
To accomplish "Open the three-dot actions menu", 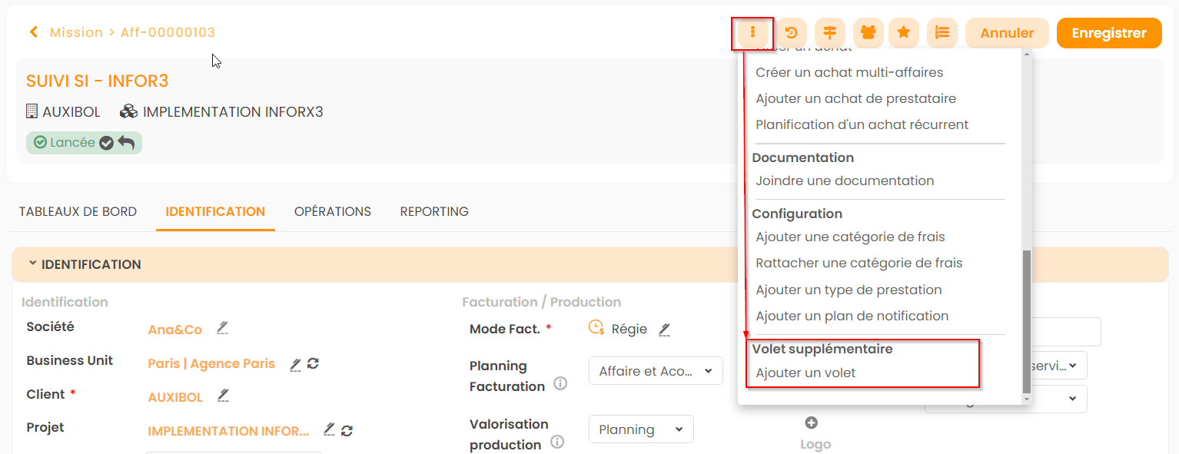I will coord(753,33).
